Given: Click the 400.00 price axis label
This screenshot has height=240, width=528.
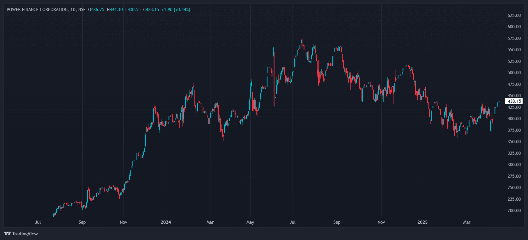Looking at the screenshot, I should pos(514,119).
